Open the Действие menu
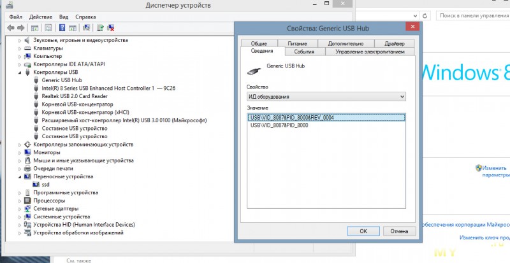 [41, 17]
